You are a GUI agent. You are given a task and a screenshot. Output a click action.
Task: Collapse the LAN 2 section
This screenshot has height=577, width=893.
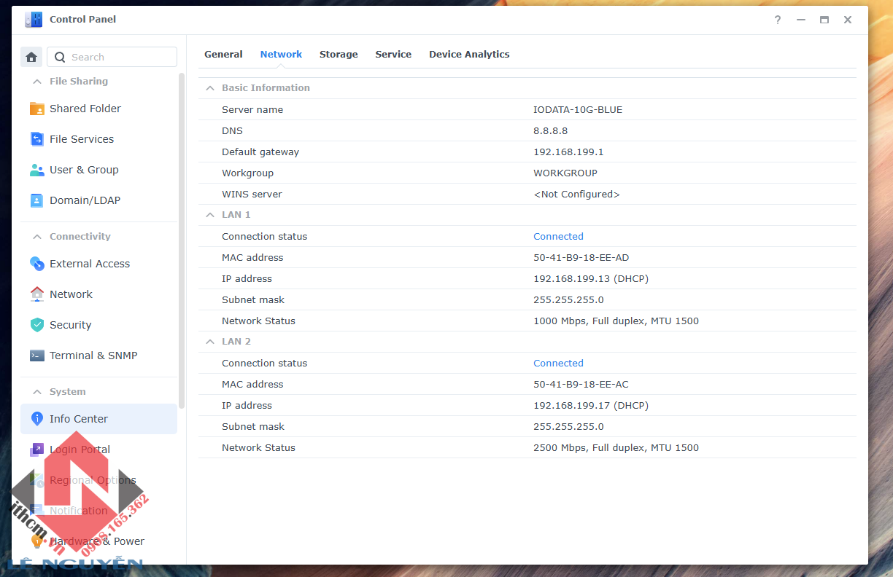coord(210,342)
